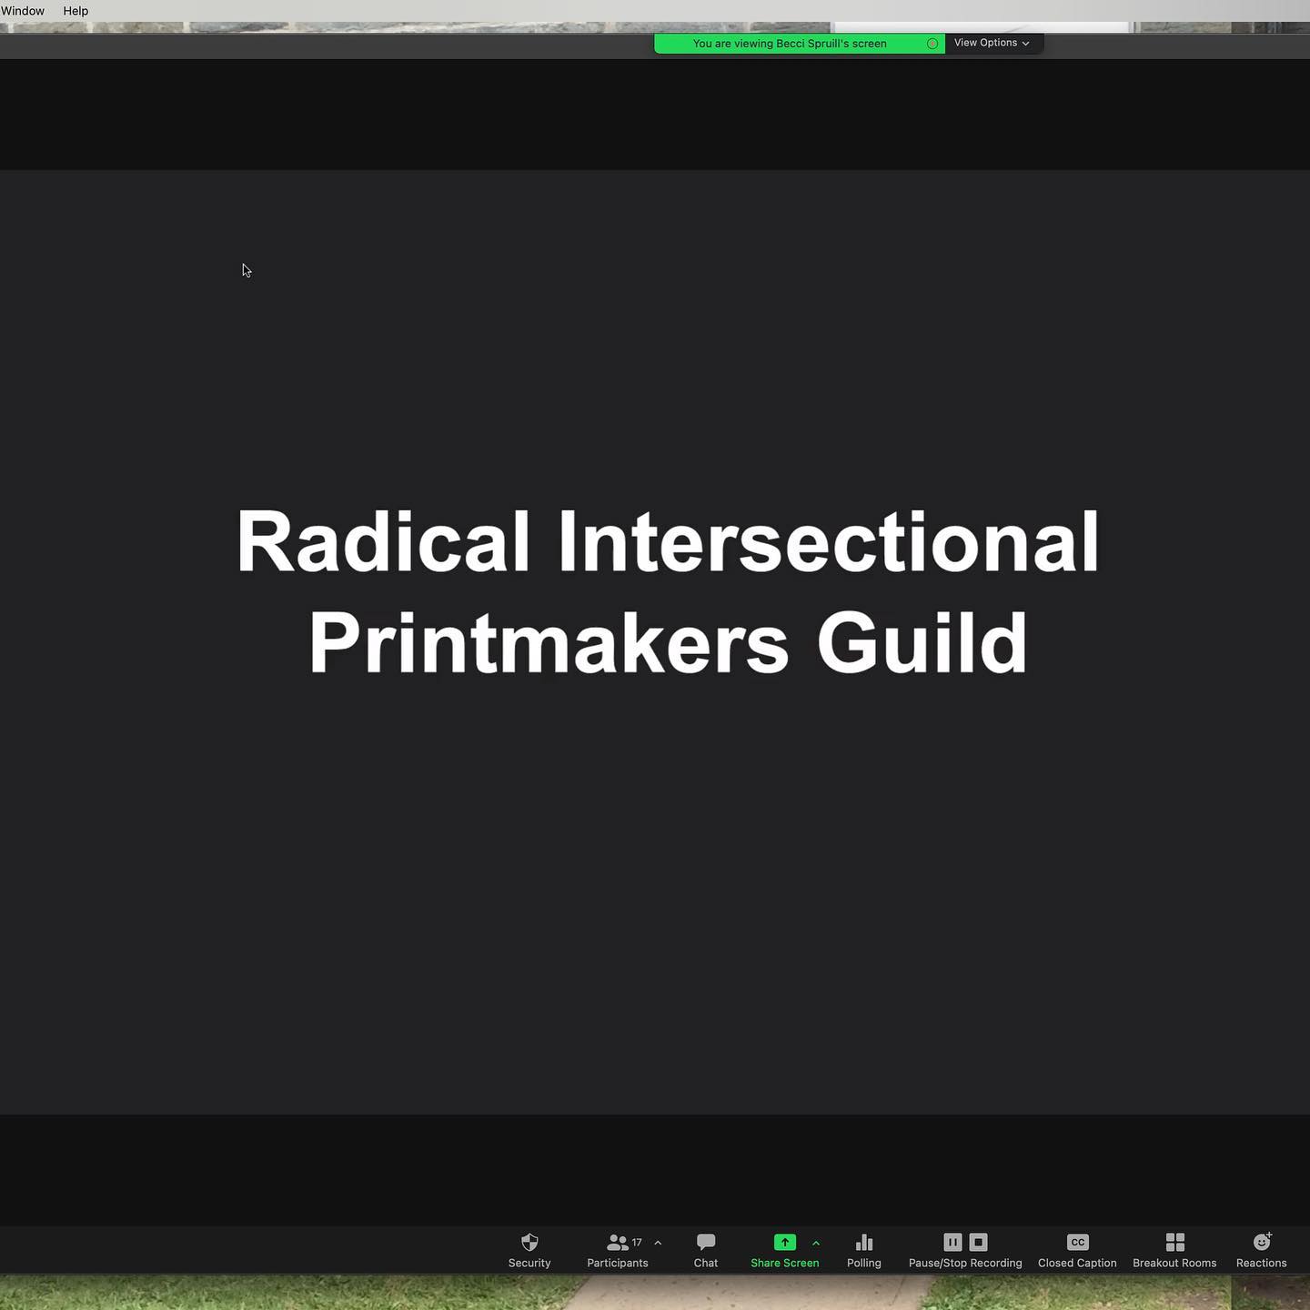This screenshot has width=1310, height=1310.
Task: Expand the View Options dropdown
Action: tap(992, 43)
